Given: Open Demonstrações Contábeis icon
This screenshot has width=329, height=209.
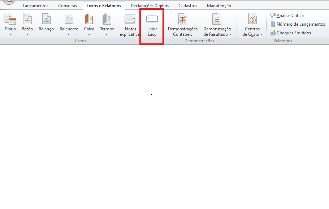Looking at the screenshot, I should (x=182, y=19).
